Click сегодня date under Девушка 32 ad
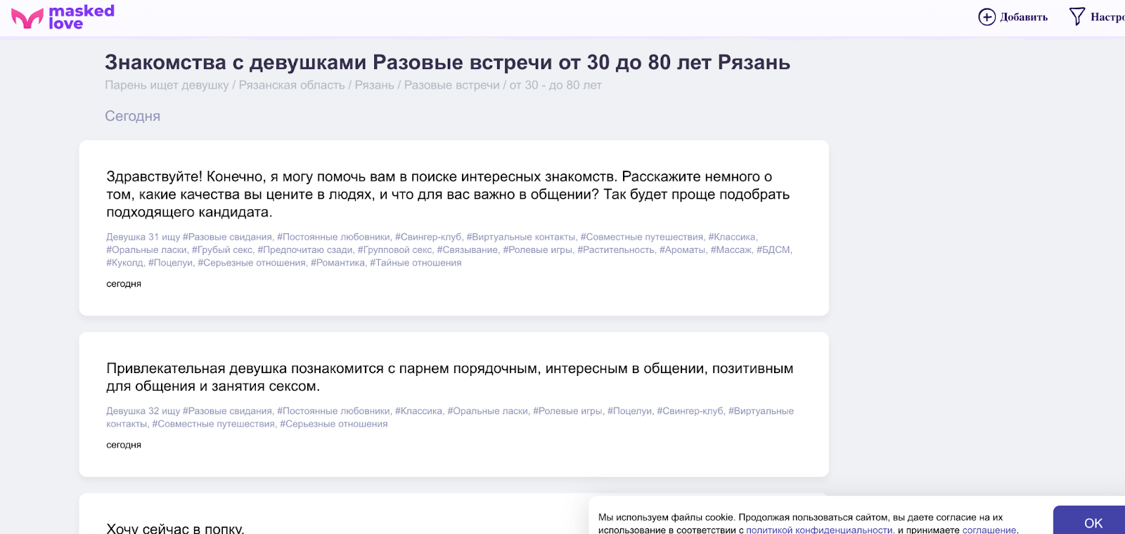Image resolution: width=1125 pixels, height=534 pixels. click(124, 445)
